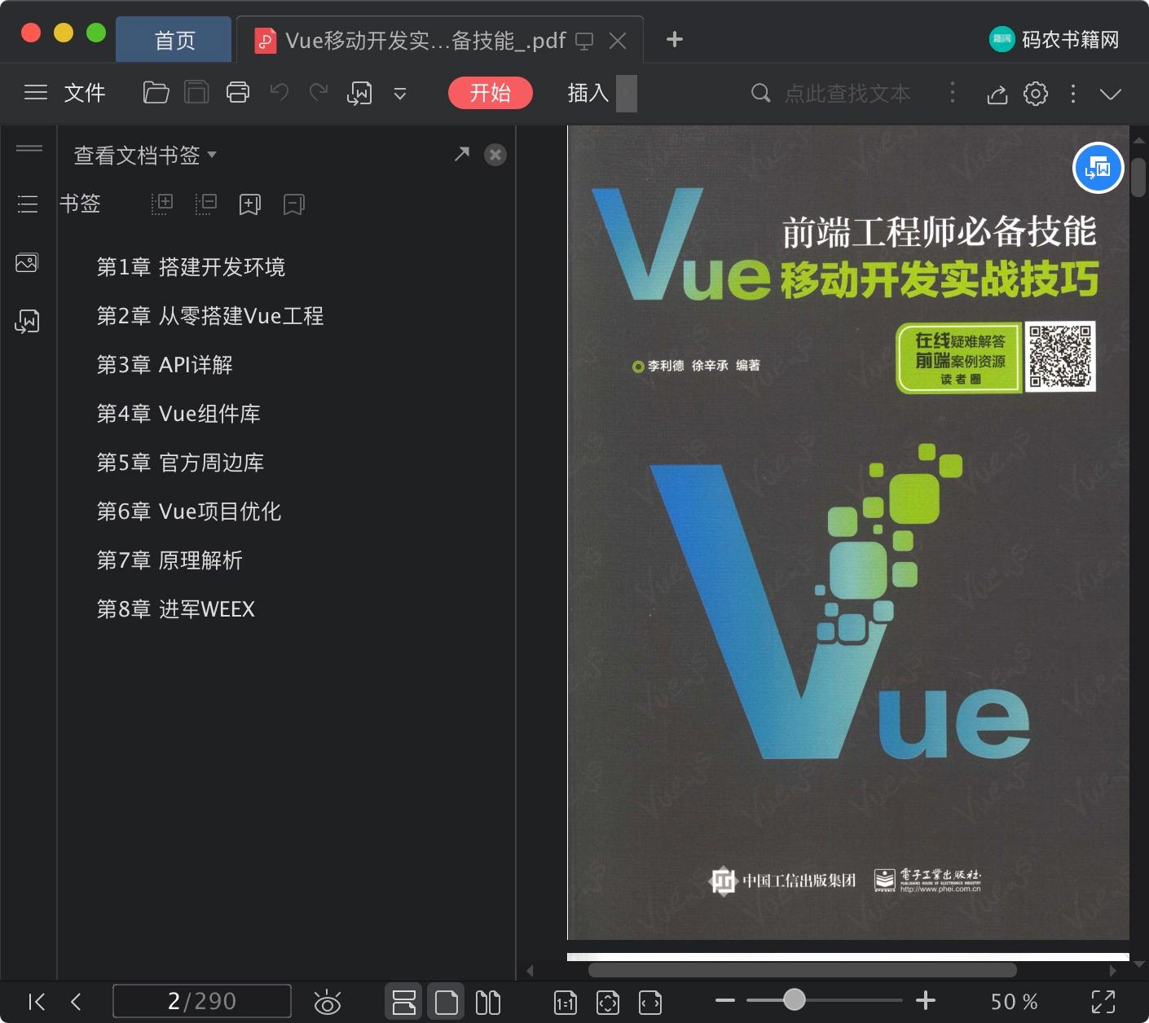The image size is (1149, 1023).
Task: Go to first page icon
Action: point(37,1002)
